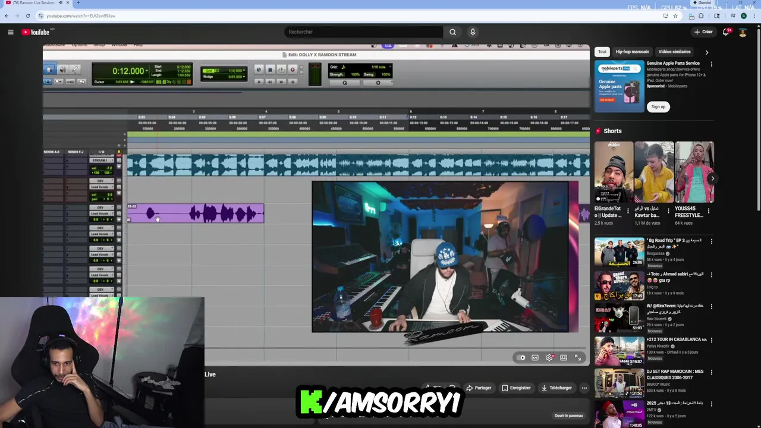Click Sign up on the Apple parts ad
Image resolution: width=761 pixels, height=428 pixels.
(x=658, y=107)
